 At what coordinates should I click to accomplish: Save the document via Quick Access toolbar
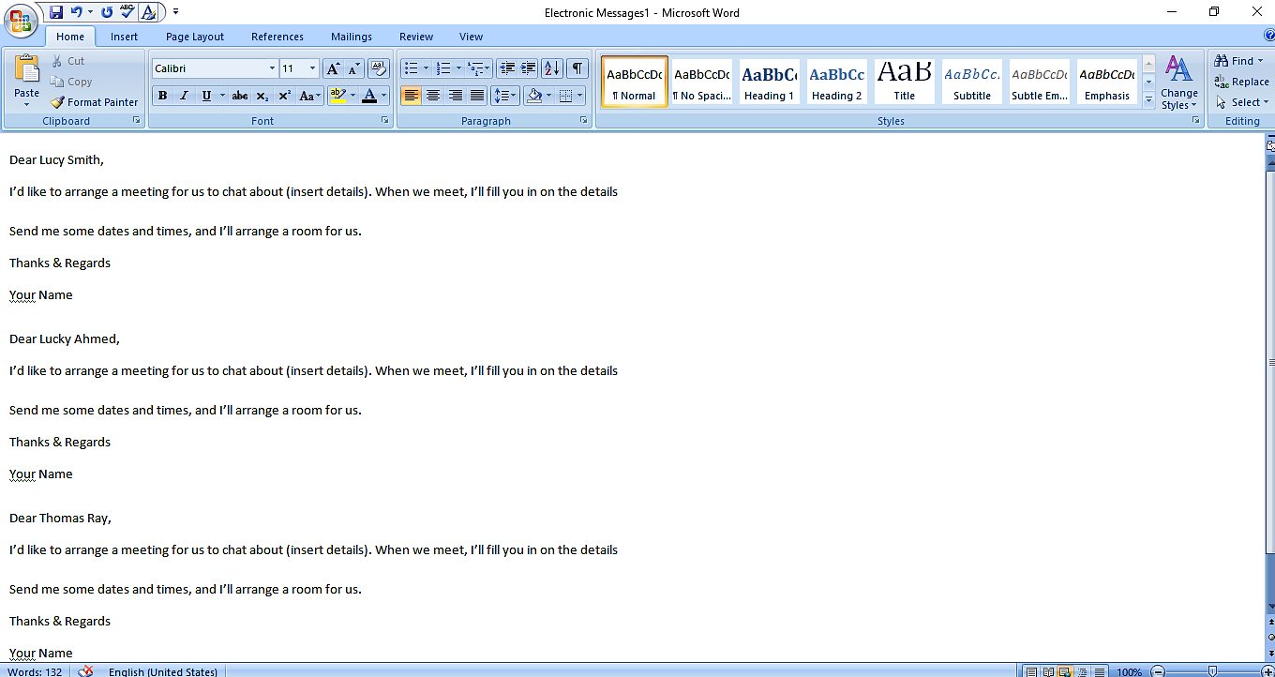point(56,11)
